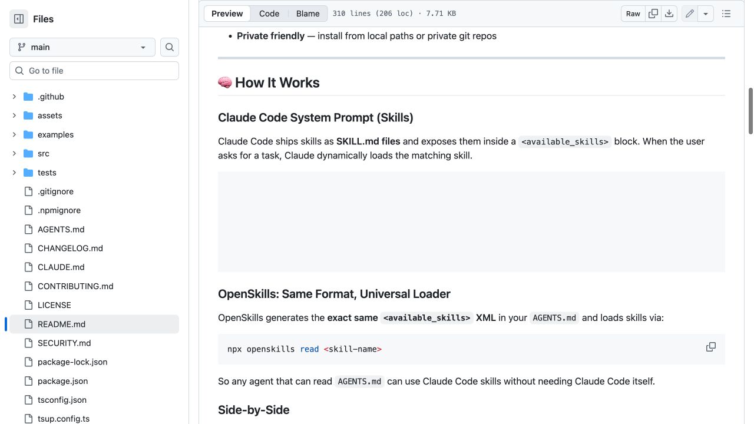Screen dimensions: 754x424
Task: Open tsconfig.json in the file tree
Action: tap(62, 400)
